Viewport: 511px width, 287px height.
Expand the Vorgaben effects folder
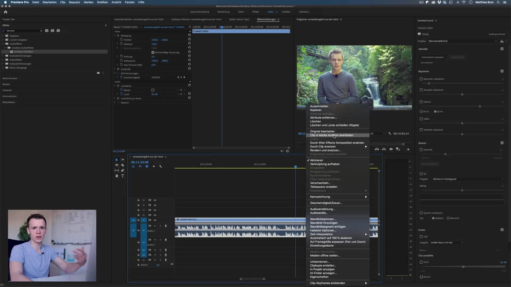(x=3, y=36)
